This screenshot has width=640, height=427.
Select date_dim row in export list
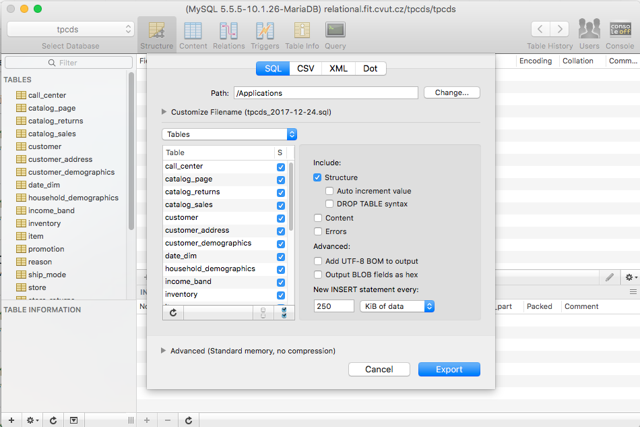(224, 256)
